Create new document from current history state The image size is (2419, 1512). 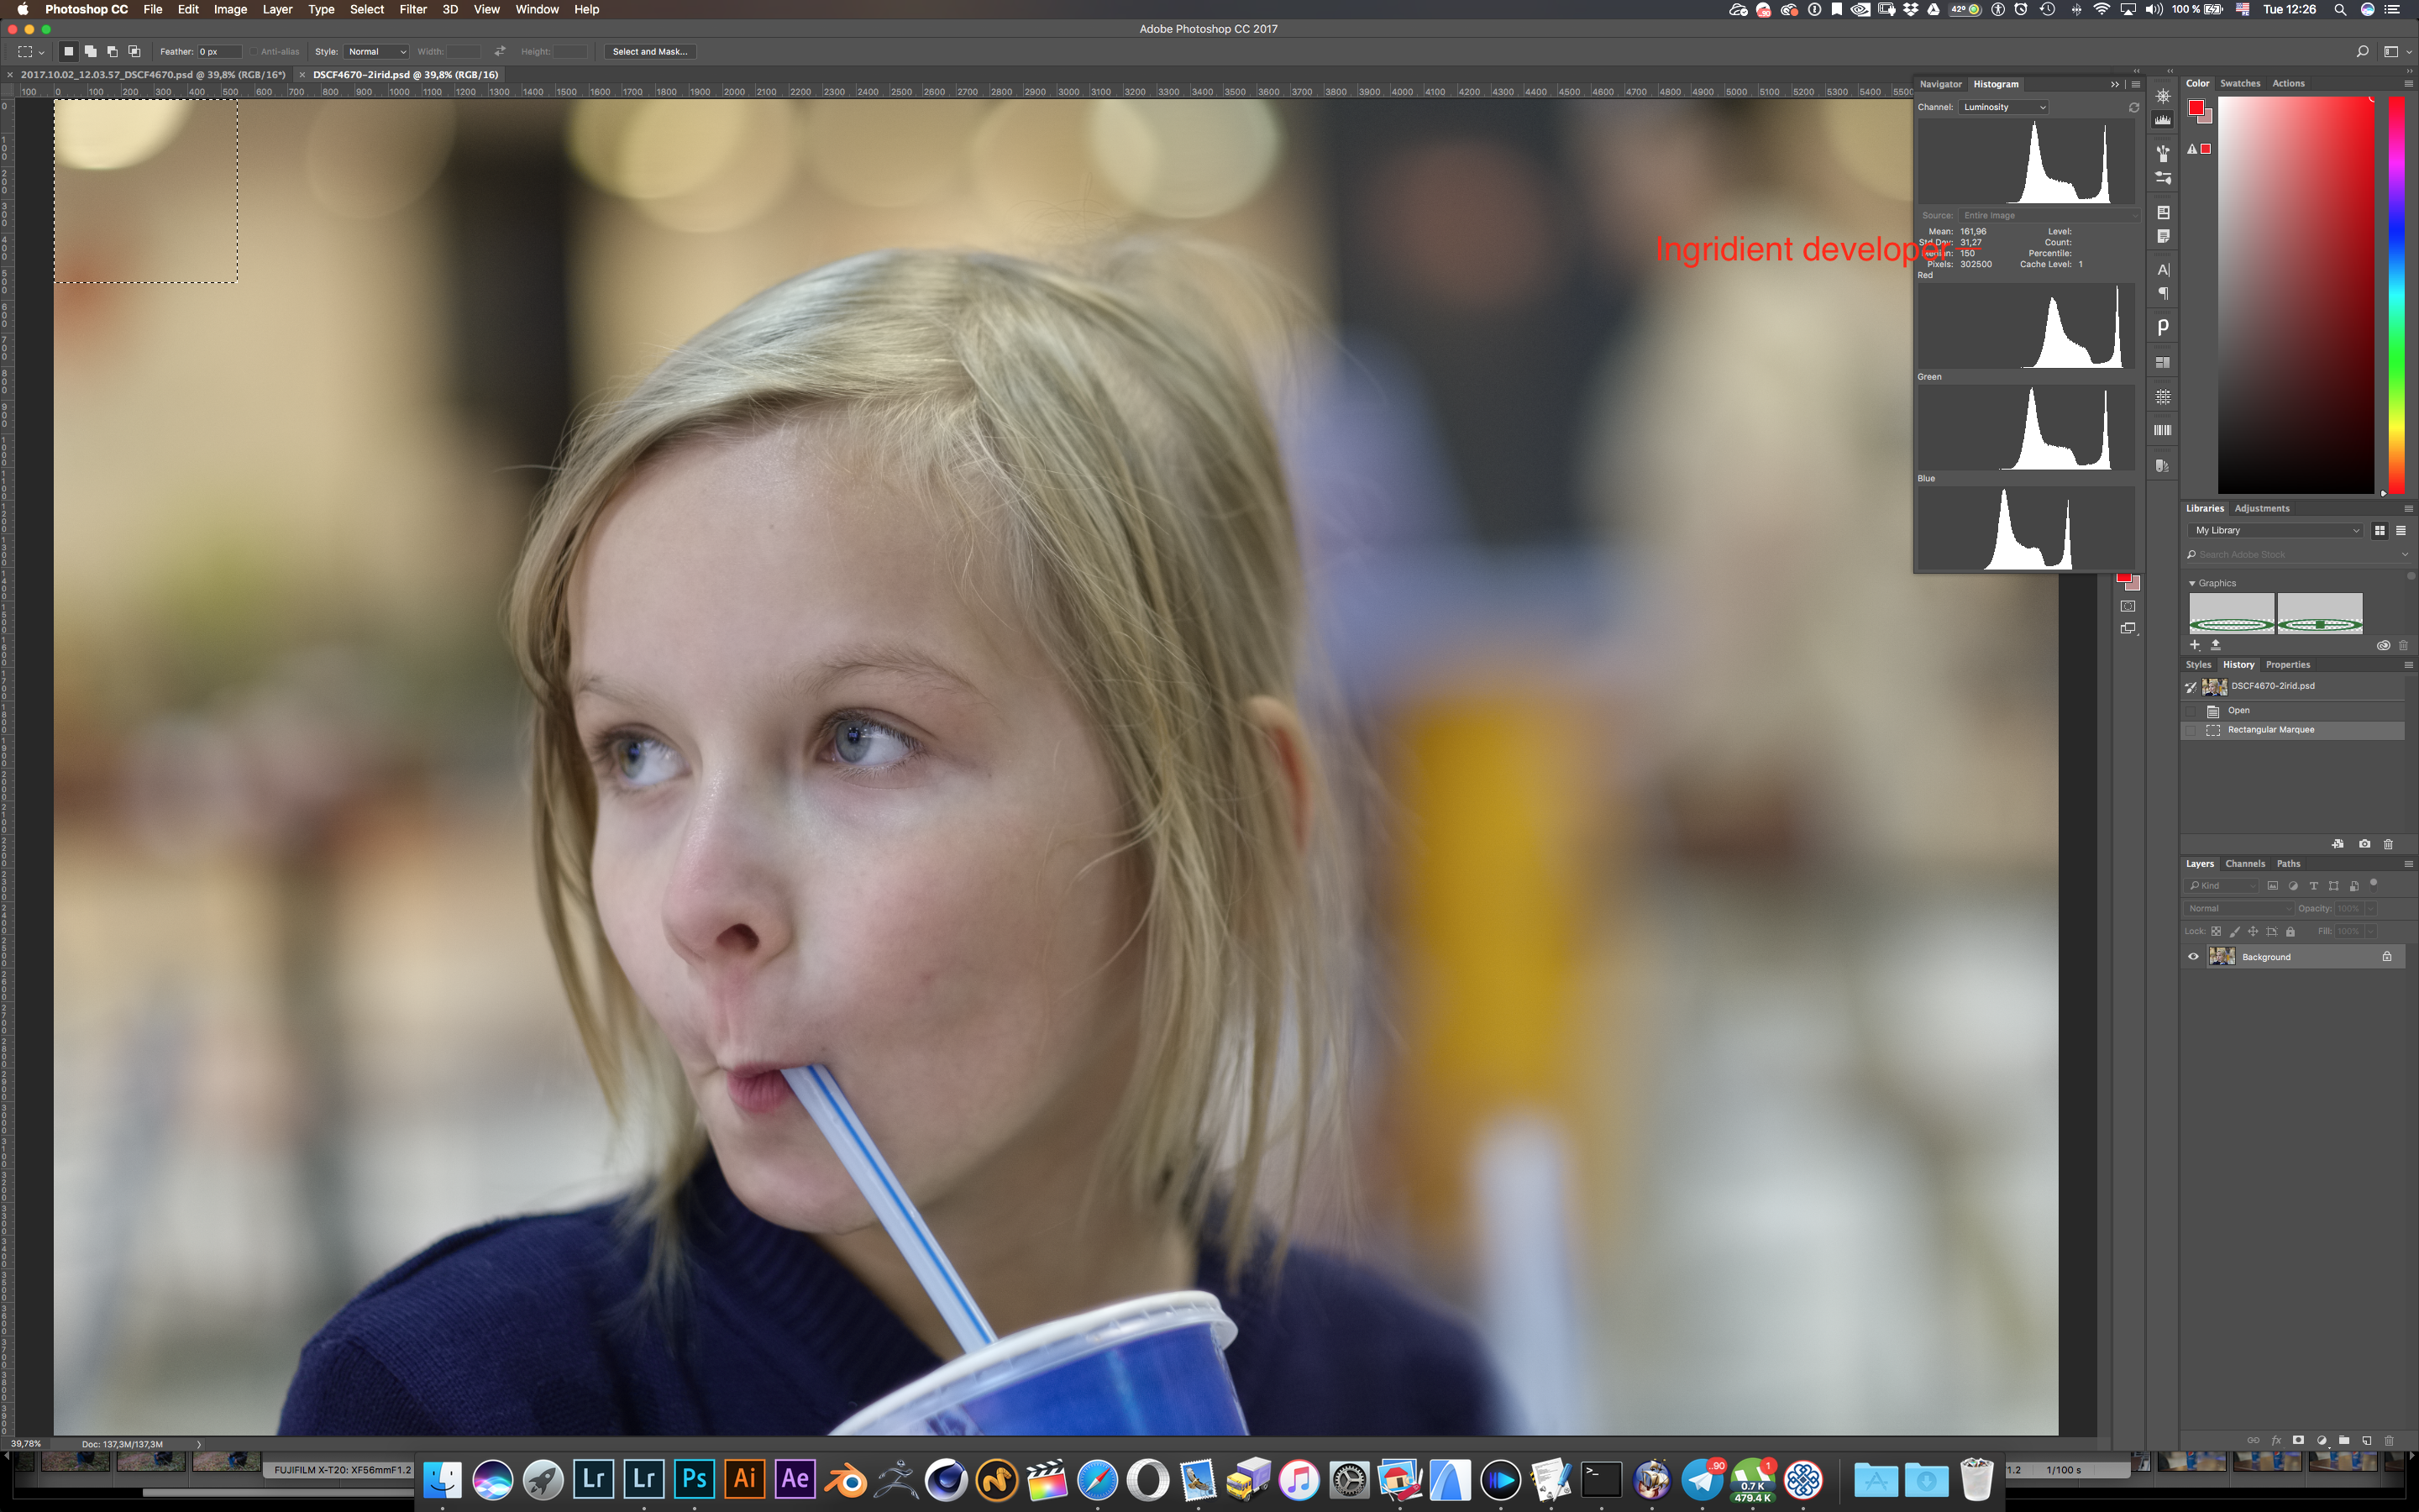click(2337, 844)
